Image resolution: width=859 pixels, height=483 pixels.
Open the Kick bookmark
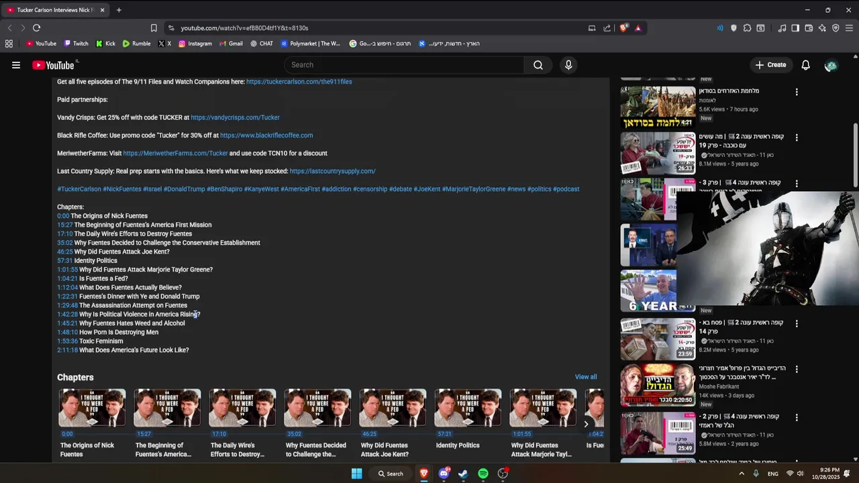click(105, 44)
